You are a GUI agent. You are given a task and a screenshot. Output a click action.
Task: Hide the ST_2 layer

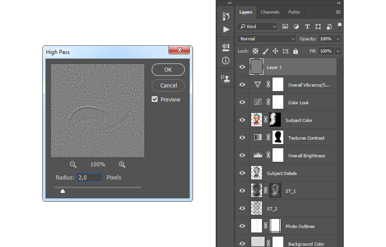click(x=242, y=208)
